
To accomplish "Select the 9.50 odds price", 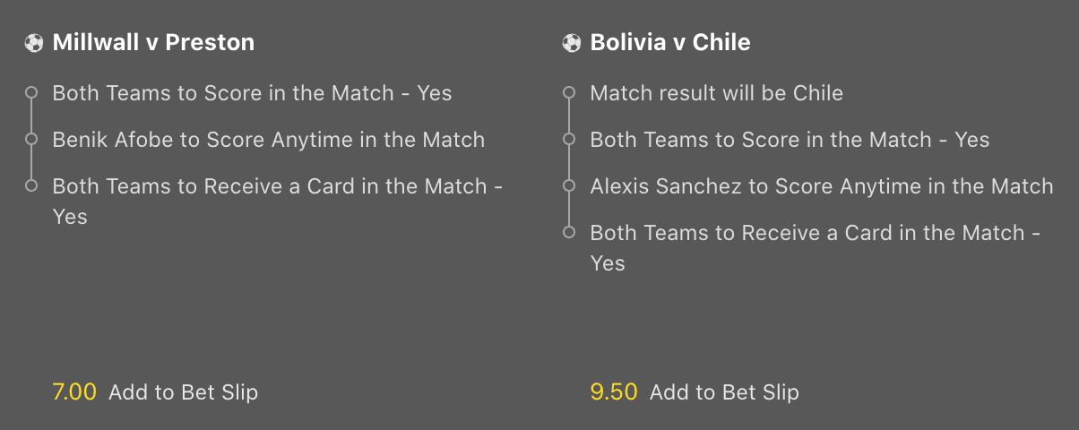I will (x=614, y=391).
